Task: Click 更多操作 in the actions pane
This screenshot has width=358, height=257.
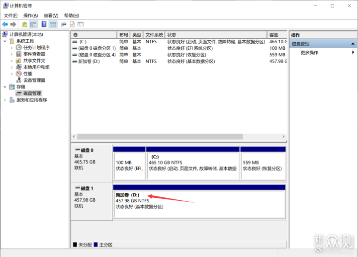Action: (x=309, y=53)
